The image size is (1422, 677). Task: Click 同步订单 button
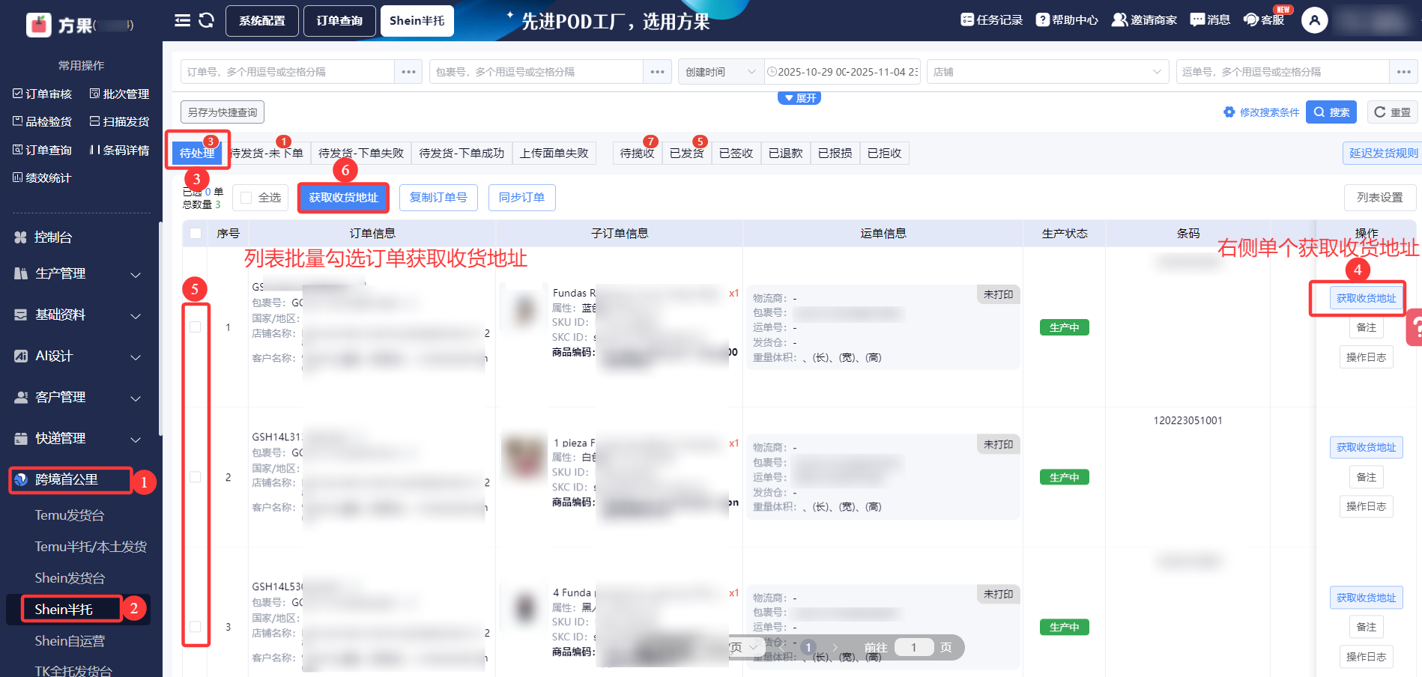click(x=521, y=198)
